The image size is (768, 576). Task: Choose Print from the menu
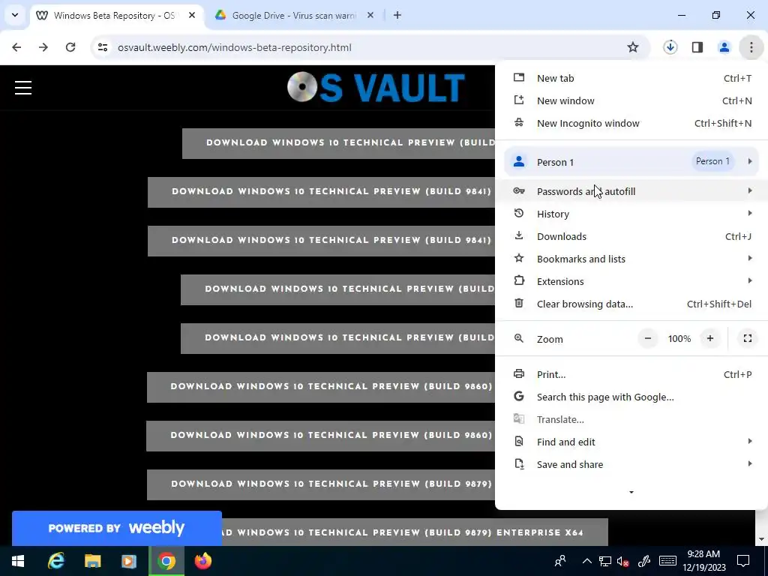631,374
